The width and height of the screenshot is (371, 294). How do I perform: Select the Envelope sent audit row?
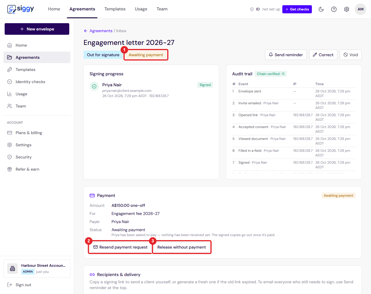(294, 94)
